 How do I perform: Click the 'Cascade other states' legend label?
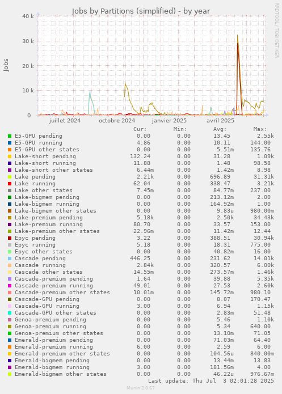(x=49, y=272)
